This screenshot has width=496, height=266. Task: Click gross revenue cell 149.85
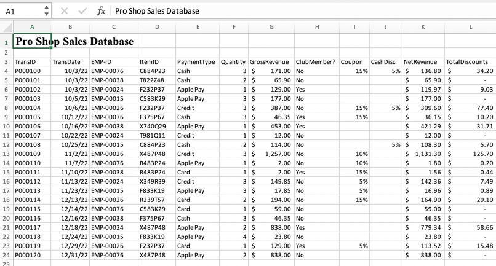(x=271, y=181)
